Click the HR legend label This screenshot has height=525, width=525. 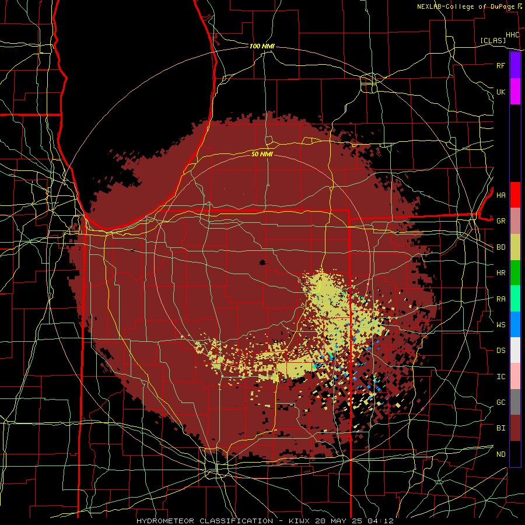coord(501,273)
